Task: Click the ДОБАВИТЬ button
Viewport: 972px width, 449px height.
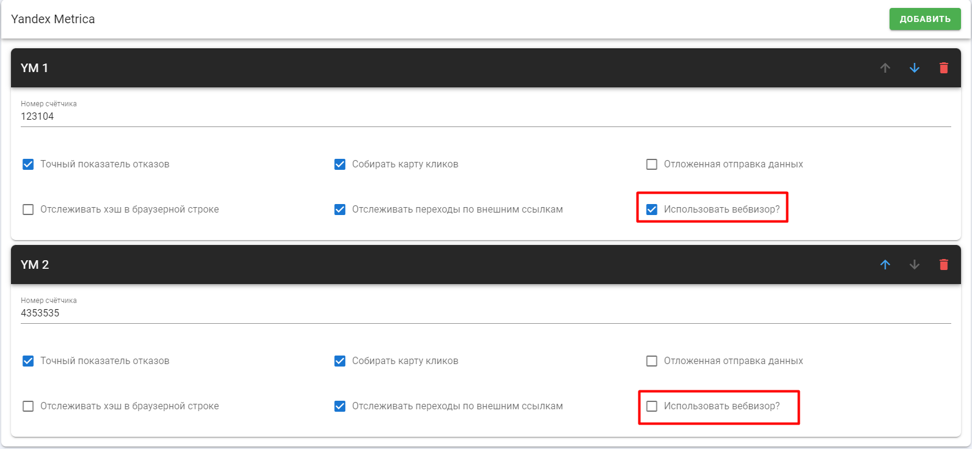Action: click(925, 19)
